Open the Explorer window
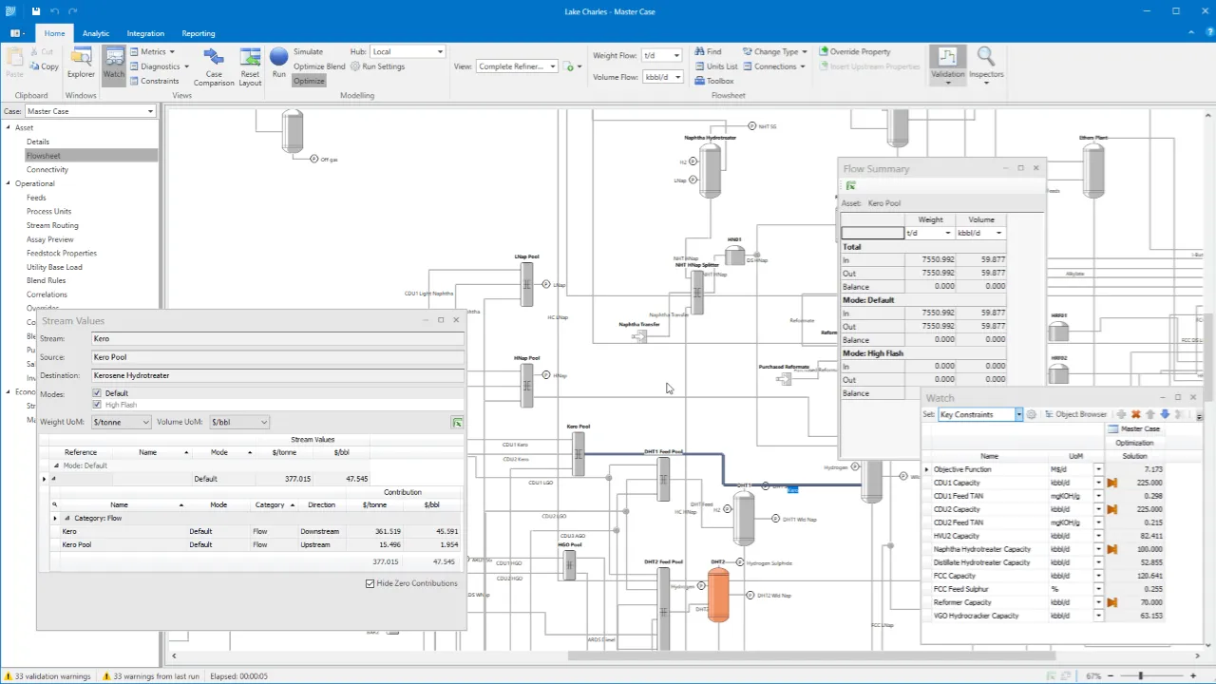This screenshot has height=684, width=1216. (81, 63)
